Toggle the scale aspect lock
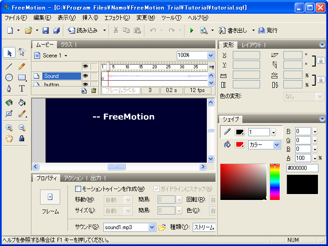This screenshot has width=328, height=246. 321,80
